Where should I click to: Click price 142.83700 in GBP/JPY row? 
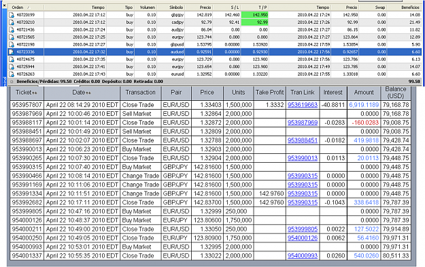207,202
